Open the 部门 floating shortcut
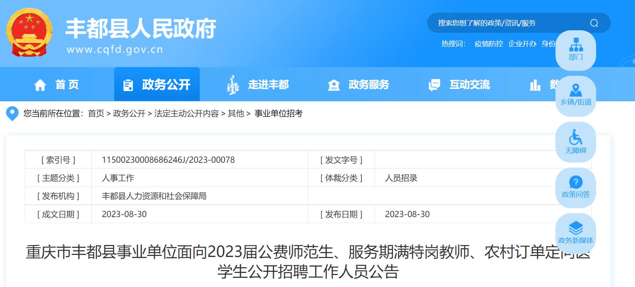The image size is (635, 287). pyautogui.click(x=576, y=50)
